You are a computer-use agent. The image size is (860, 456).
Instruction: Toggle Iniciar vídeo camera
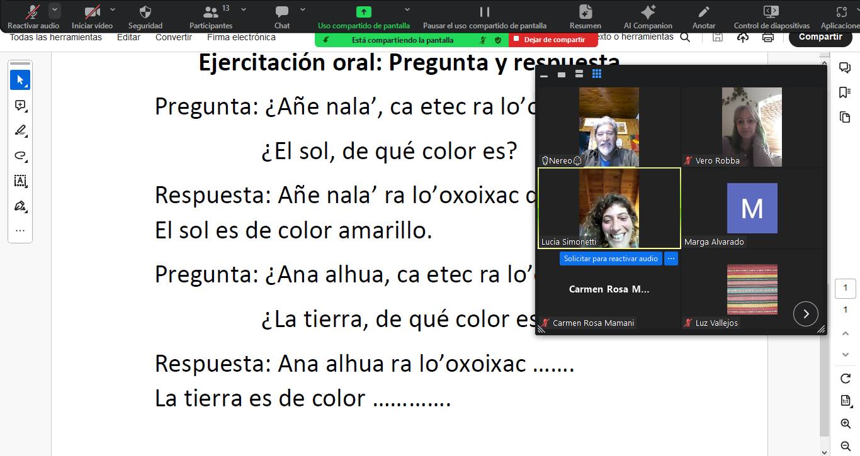coord(92,12)
